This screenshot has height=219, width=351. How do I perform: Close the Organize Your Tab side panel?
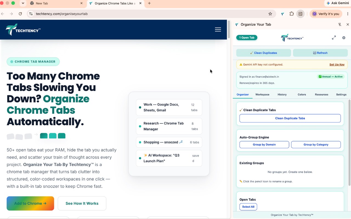[348, 24]
